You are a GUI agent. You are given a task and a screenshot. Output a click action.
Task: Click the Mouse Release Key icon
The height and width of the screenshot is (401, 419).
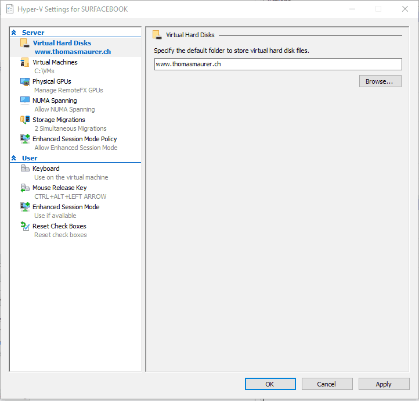pos(25,188)
